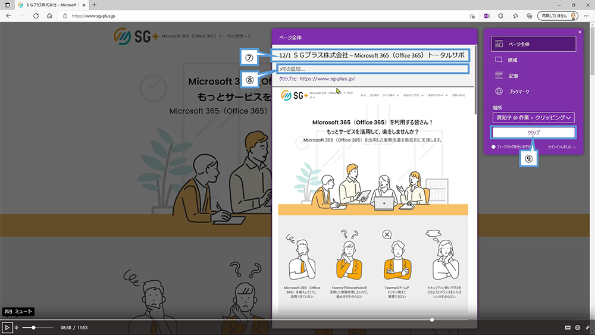Toggle video fullscreen mode icon
Screen dimensions: 595x335
587,327
